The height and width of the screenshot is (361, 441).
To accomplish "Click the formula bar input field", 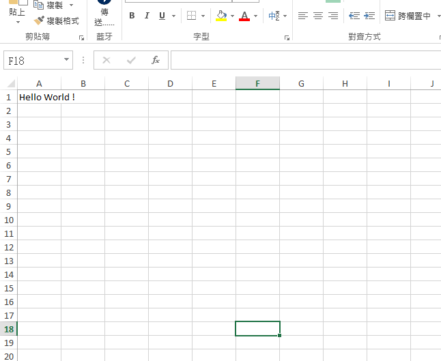I will tap(306, 60).
